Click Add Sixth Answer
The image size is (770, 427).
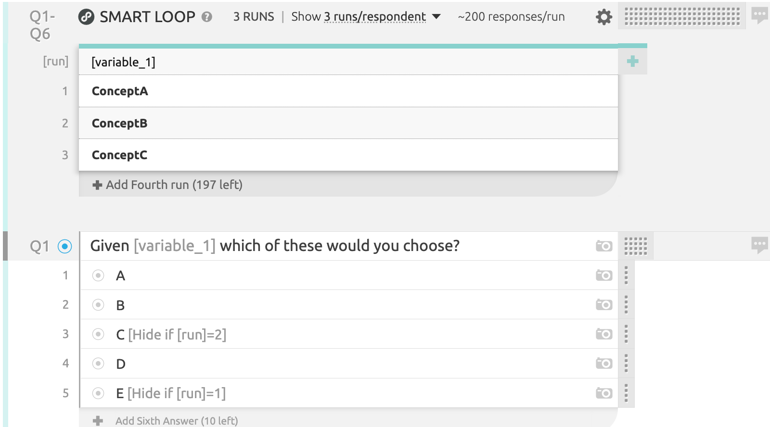click(x=166, y=421)
